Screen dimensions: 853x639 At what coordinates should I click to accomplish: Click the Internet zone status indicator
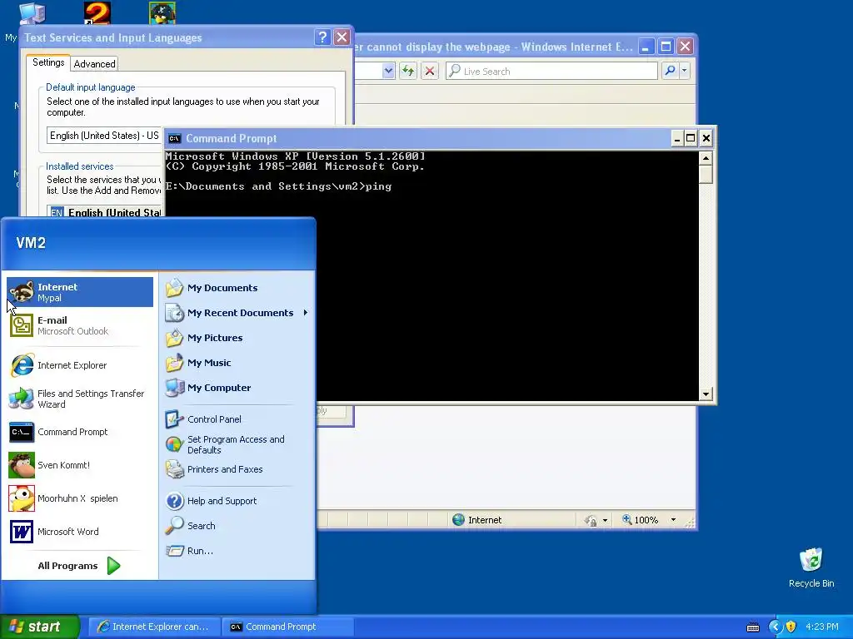pyautogui.click(x=477, y=520)
